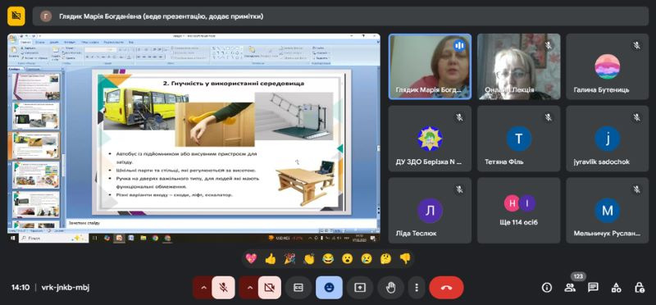The width and height of the screenshot is (656, 305).
Task: Expand audio settings arrow beside microphone
Action: pos(203,288)
